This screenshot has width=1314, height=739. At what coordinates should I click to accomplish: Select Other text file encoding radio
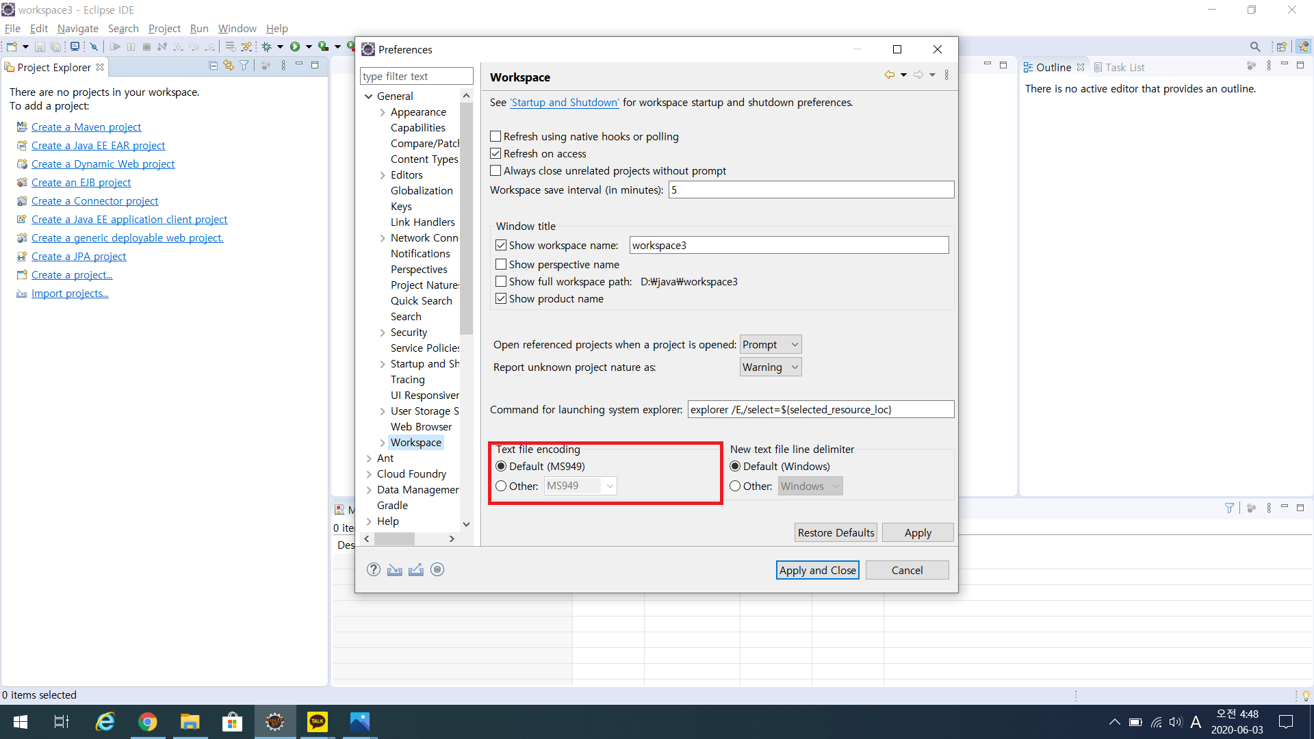(501, 486)
